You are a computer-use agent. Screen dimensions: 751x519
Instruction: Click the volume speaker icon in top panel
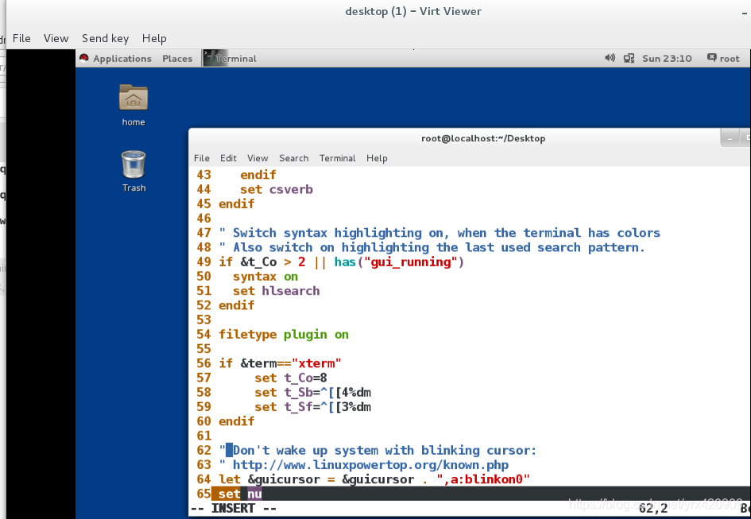(x=610, y=58)
